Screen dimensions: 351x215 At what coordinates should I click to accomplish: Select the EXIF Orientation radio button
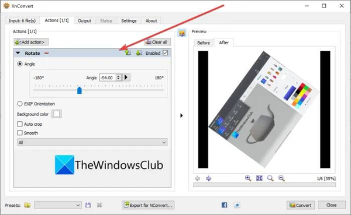(x=20, y=104)
